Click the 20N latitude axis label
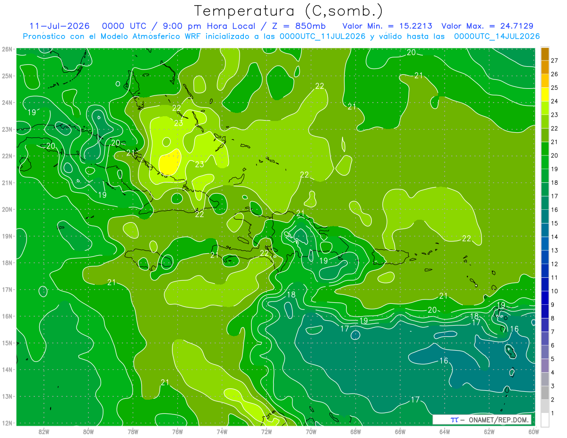Image resolution: width=567 pixels, height=438 pixels. pyautogui.click(x=7, y=209)
